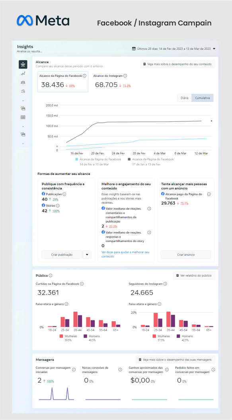The image size is (232, 420).
Task: Click info icon for Ganhos aproximados das conversas
Action: [167, 370]
